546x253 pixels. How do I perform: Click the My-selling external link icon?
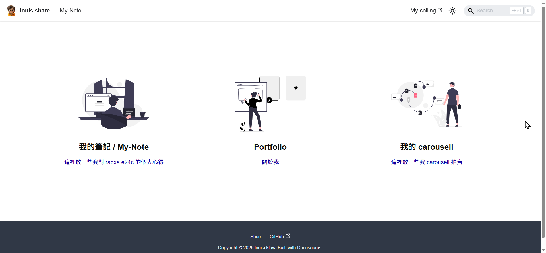[x=440, y=10]
